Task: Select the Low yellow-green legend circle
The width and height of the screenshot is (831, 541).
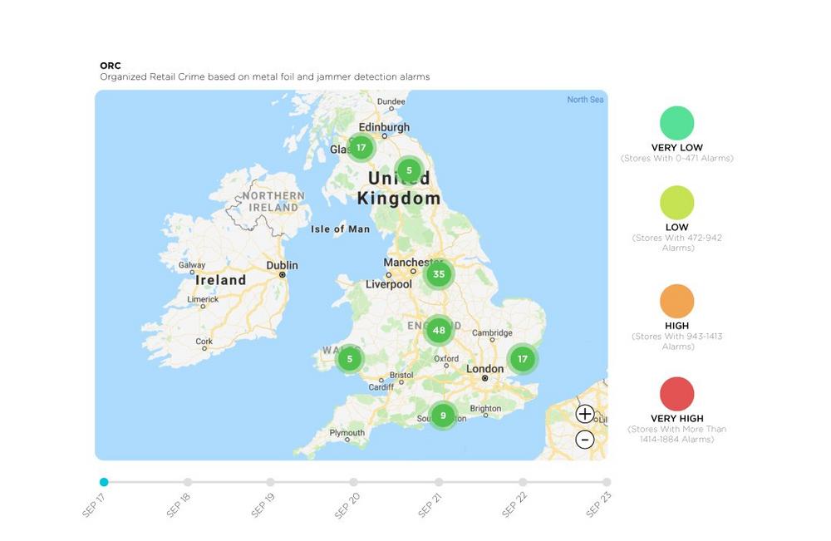Action: (676, 203)
